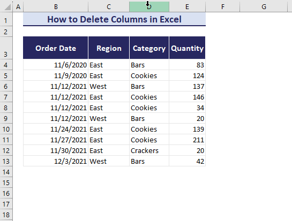Click the Select All corner triangle
Screen dimensions: 292x221
click(x=8, y=7)
